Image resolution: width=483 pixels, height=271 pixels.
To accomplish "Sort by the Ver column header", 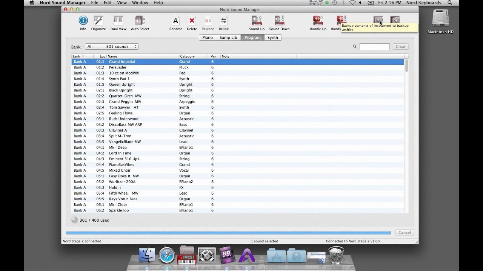I will [213, 56].
